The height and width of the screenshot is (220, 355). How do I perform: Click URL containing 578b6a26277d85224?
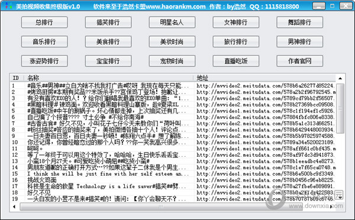(265, 86)
